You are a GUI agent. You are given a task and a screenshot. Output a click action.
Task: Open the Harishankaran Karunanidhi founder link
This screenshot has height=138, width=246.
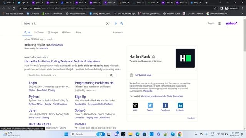coord(153,96)
